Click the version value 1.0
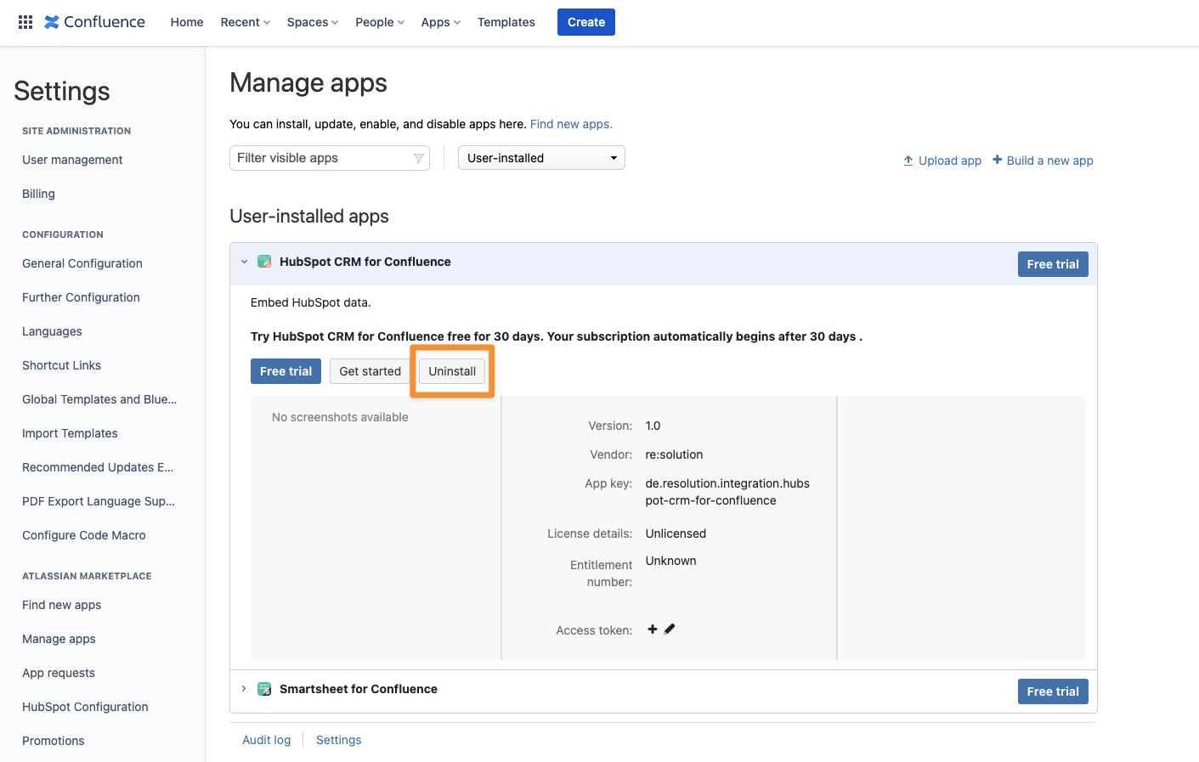The height and width of the screenshot is (762, 1199). pos(653,426)
